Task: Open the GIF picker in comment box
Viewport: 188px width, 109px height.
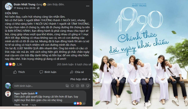Action: [x=83, y=86]
